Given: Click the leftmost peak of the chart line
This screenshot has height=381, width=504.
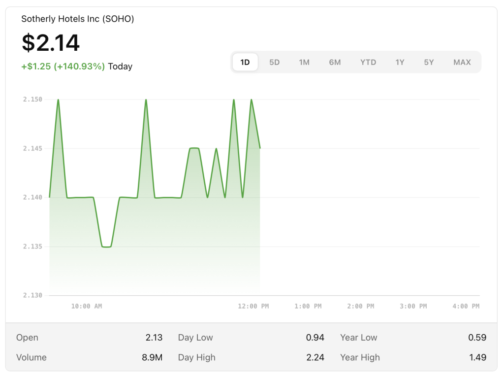Looking at the screenshot, I should click(x=58, y=100).
